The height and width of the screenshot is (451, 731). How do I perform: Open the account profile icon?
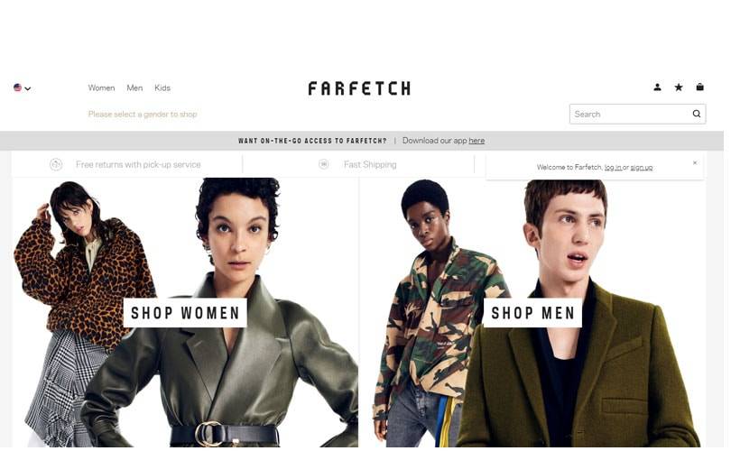point(657,87)
